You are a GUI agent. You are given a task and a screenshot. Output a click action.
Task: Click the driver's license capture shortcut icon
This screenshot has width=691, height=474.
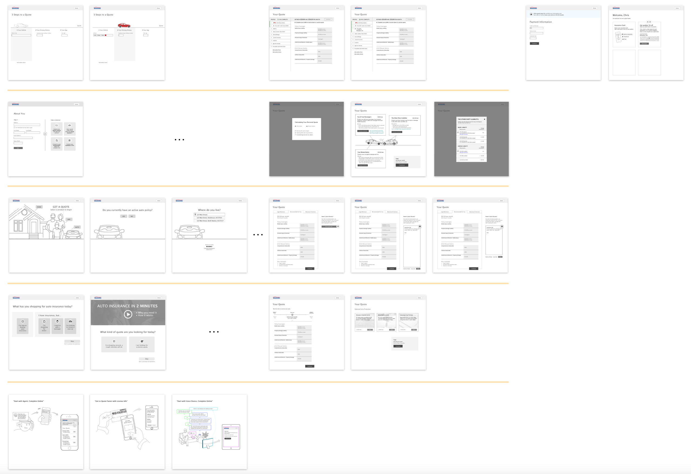(x=57, y=125)
